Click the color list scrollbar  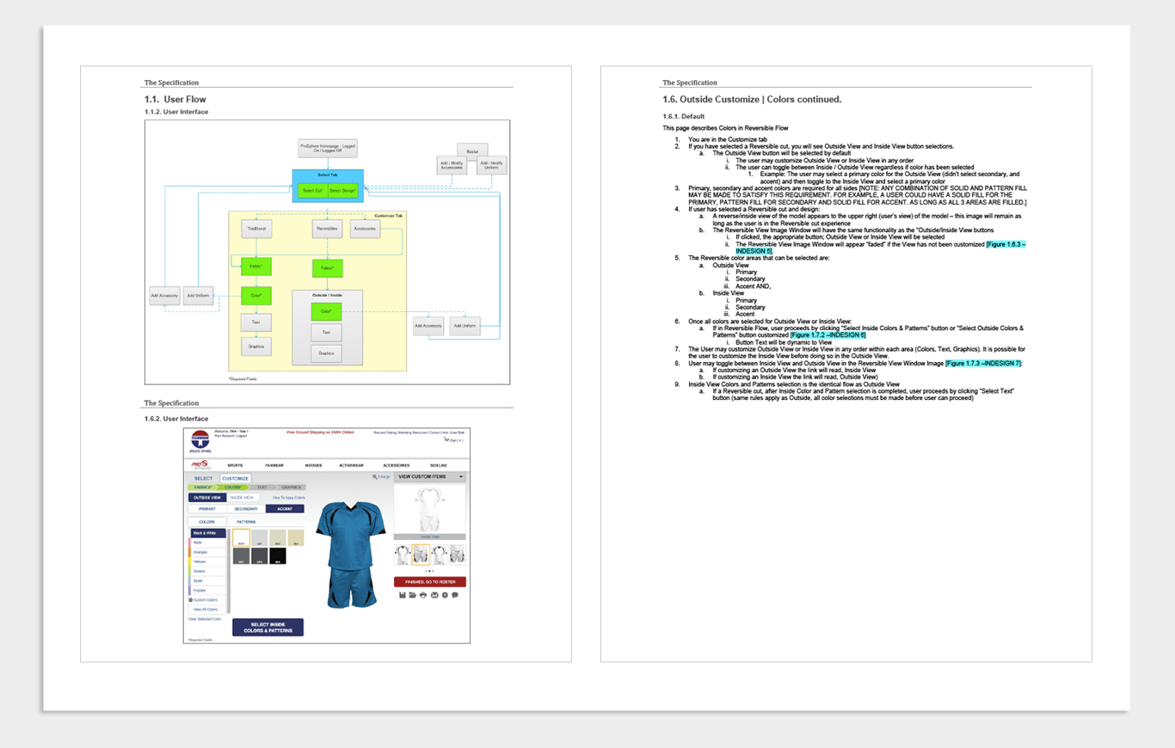229,570
